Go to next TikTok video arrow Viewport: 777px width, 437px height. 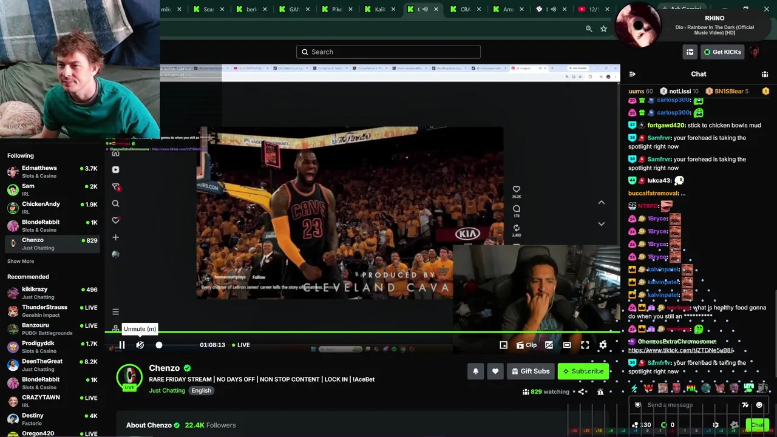click(602, 223)
